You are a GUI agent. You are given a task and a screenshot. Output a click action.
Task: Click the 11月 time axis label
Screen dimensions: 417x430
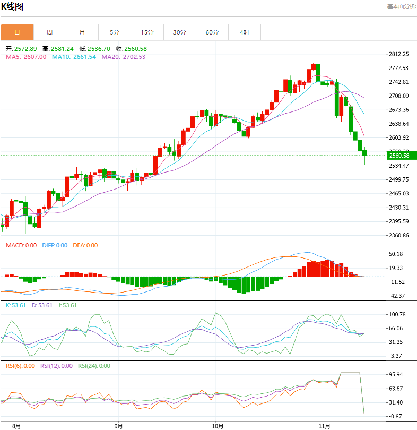point(324,426)
